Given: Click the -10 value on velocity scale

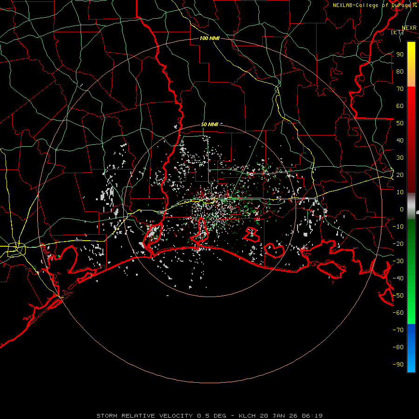Looking at the screenshot, I should 398,227.
